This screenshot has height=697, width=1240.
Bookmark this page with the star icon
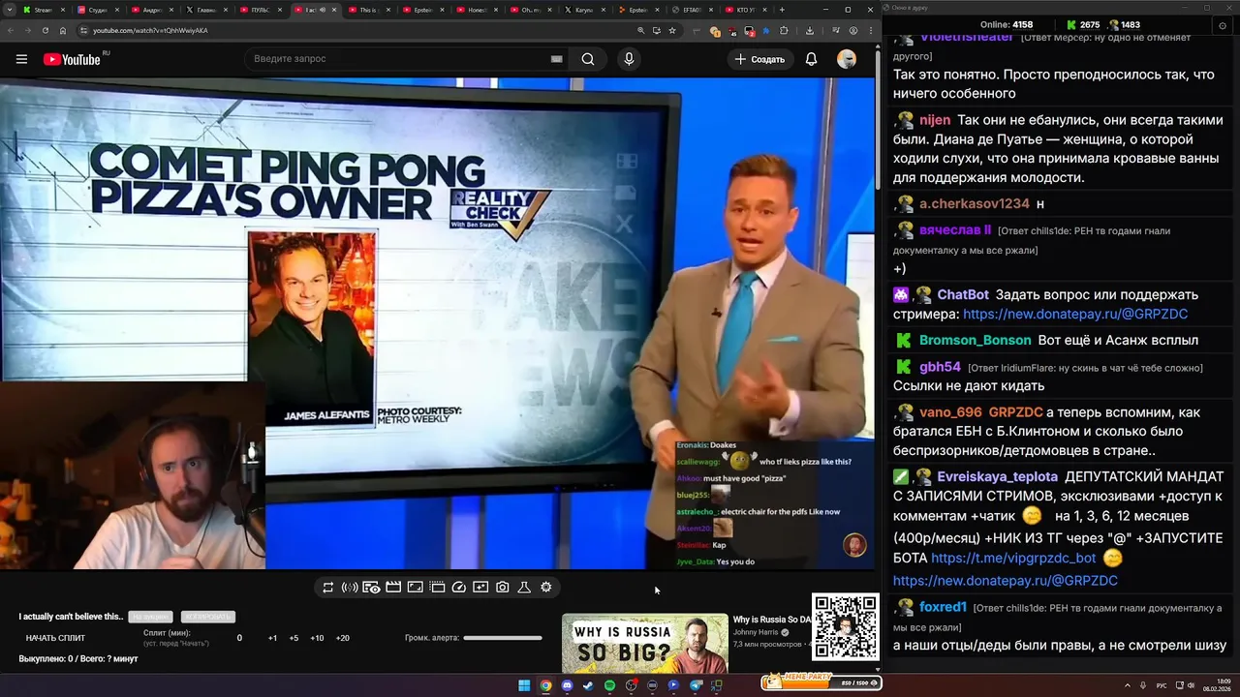click(x=671, y=30)
